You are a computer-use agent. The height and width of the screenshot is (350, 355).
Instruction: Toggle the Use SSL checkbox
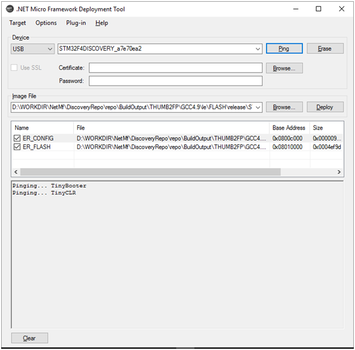pyautogui.click(x=14, y=67)
